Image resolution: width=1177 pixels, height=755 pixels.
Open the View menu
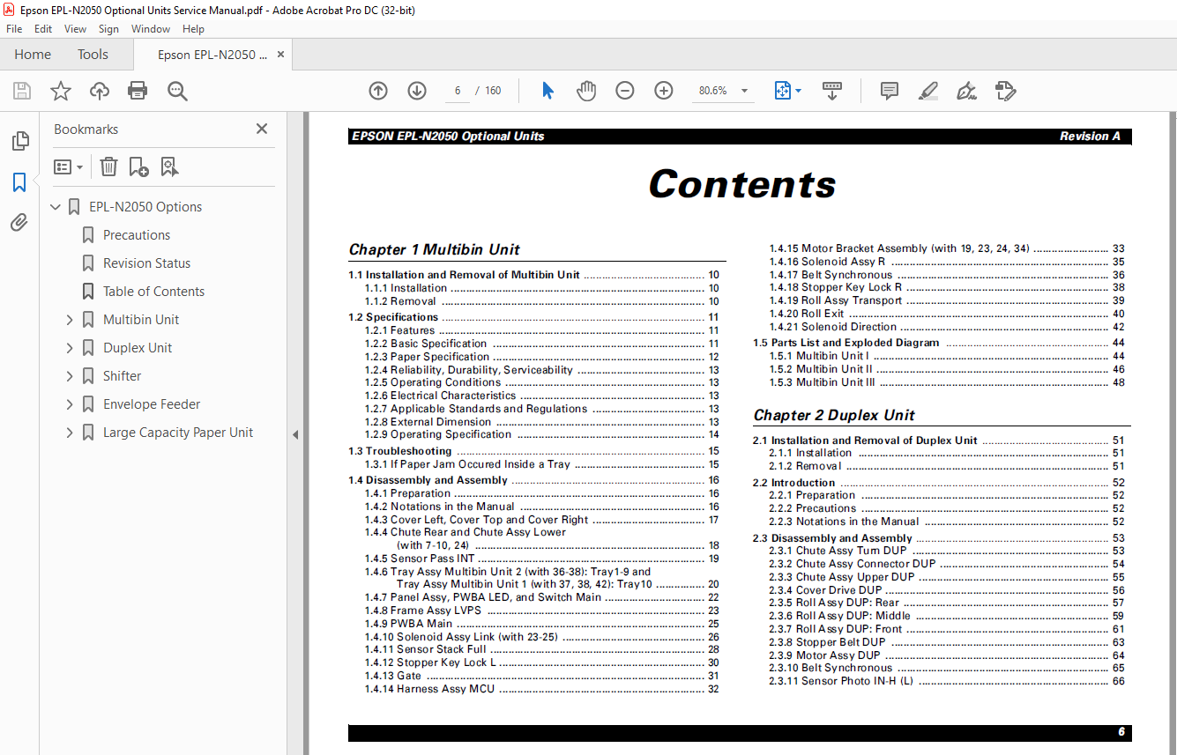pos(76,29)
